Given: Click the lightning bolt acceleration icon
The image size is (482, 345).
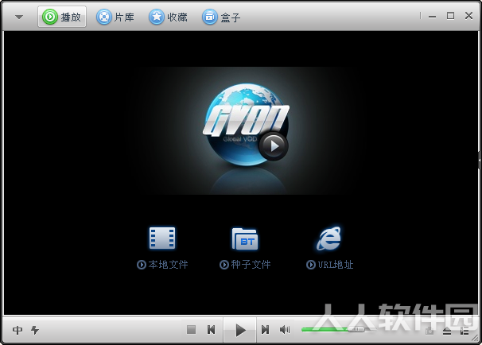Looking at the screenshot, I should (x=35, y=330).
